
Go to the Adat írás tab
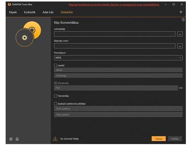48,12
